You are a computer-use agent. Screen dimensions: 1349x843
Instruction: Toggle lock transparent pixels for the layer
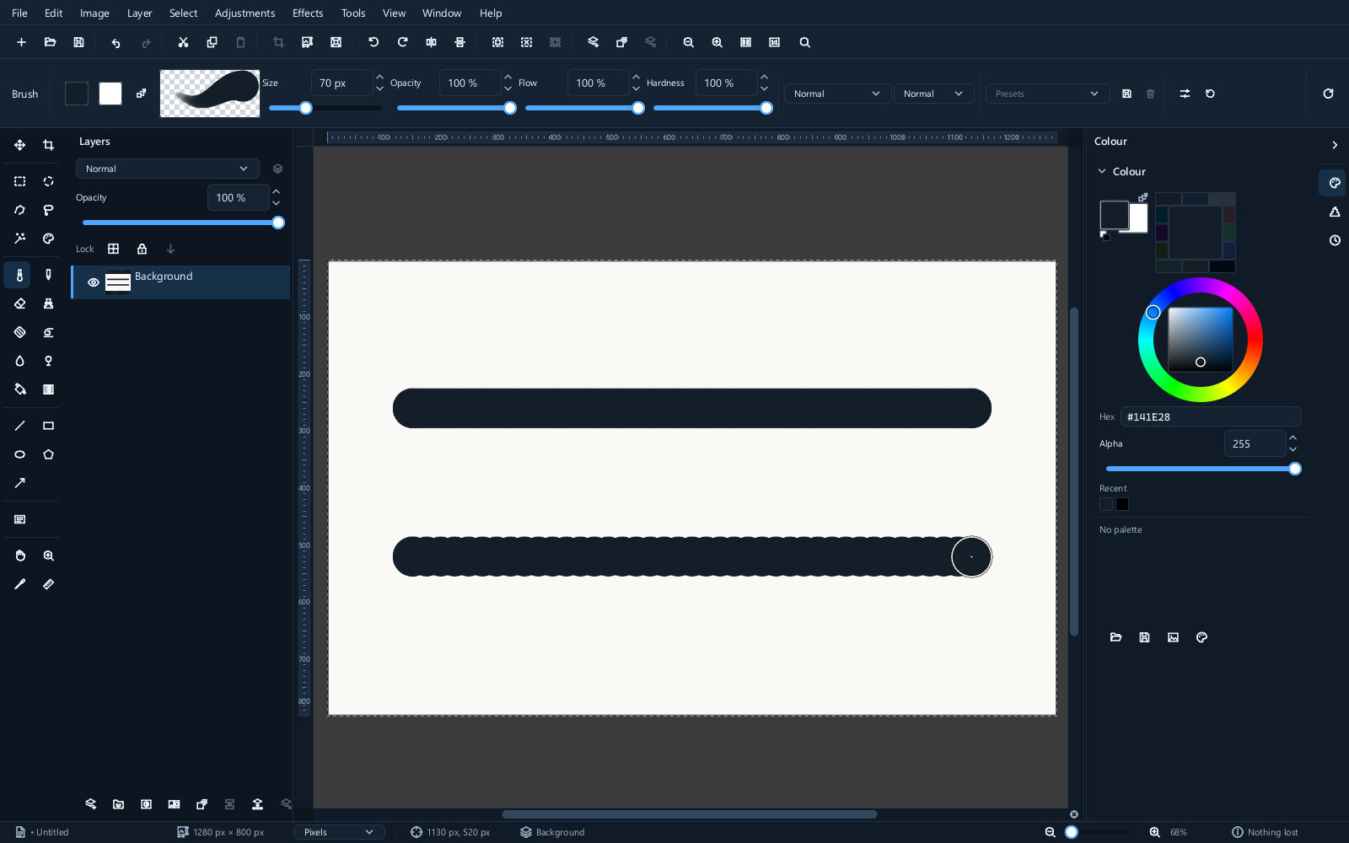[x=113, y=249]
